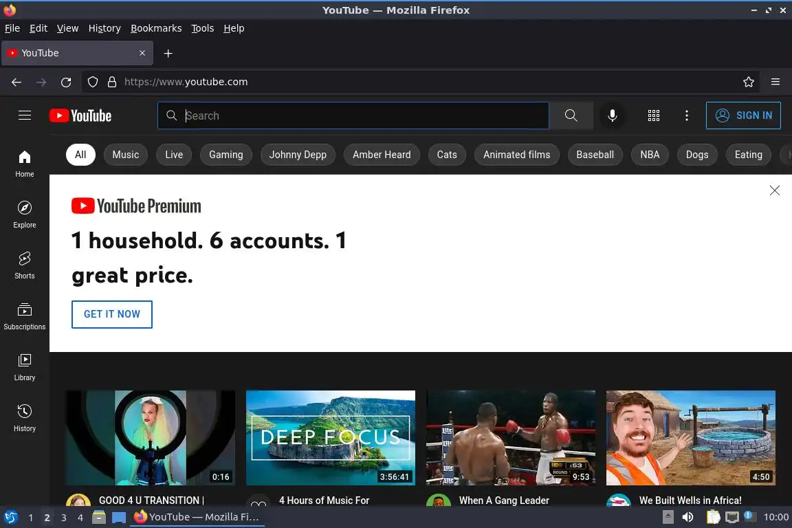792x528 pixels.
Task: Click the 4 Hours of Music For title
Action: point(324,500)
